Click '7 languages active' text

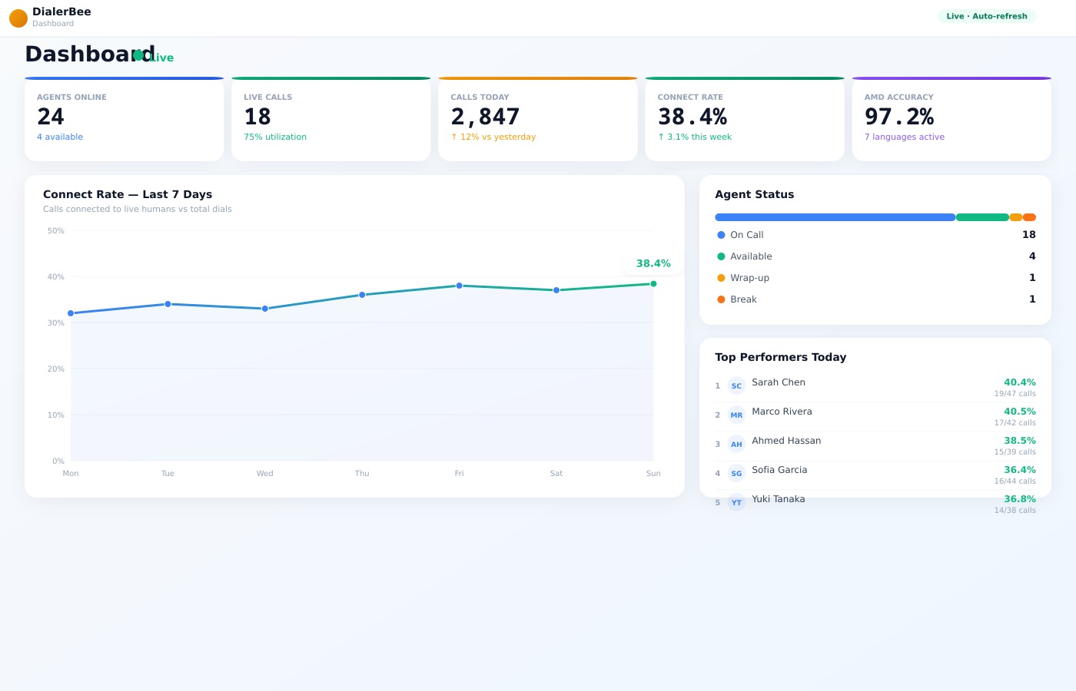[x=905, y=137]
